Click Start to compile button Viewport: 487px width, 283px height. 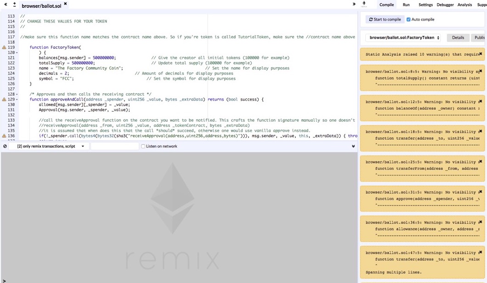coord(385,19)
